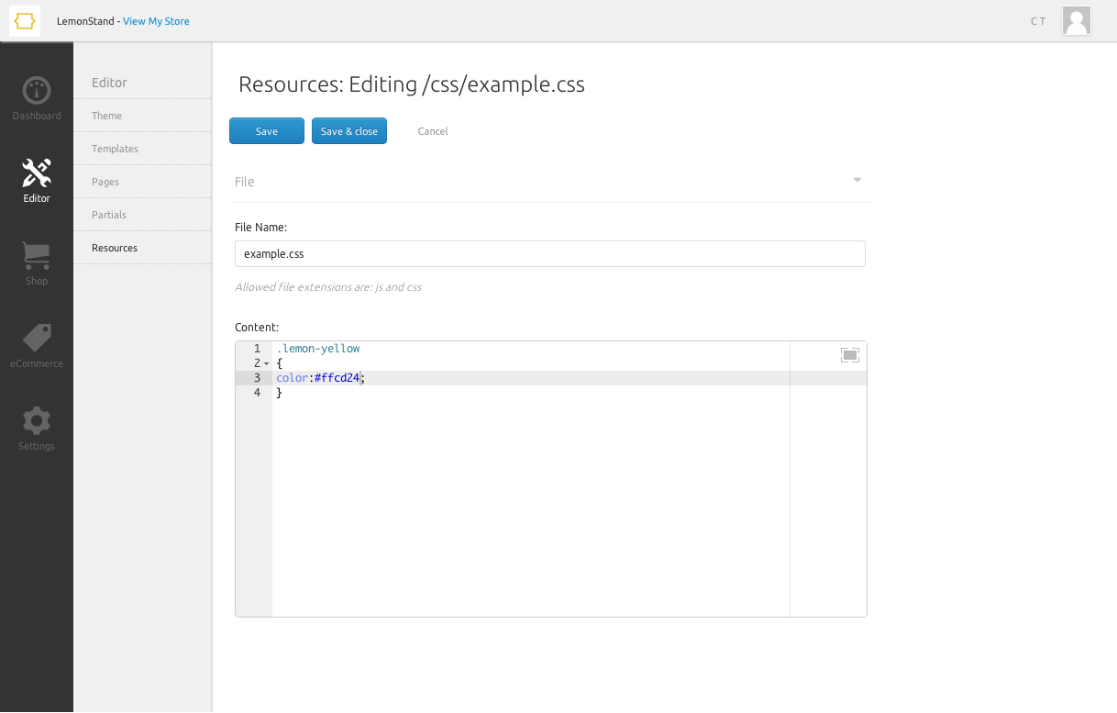Follow the View My Store link
The image size is (1117, 713).
pyautogui.click(x=156, y=21)
